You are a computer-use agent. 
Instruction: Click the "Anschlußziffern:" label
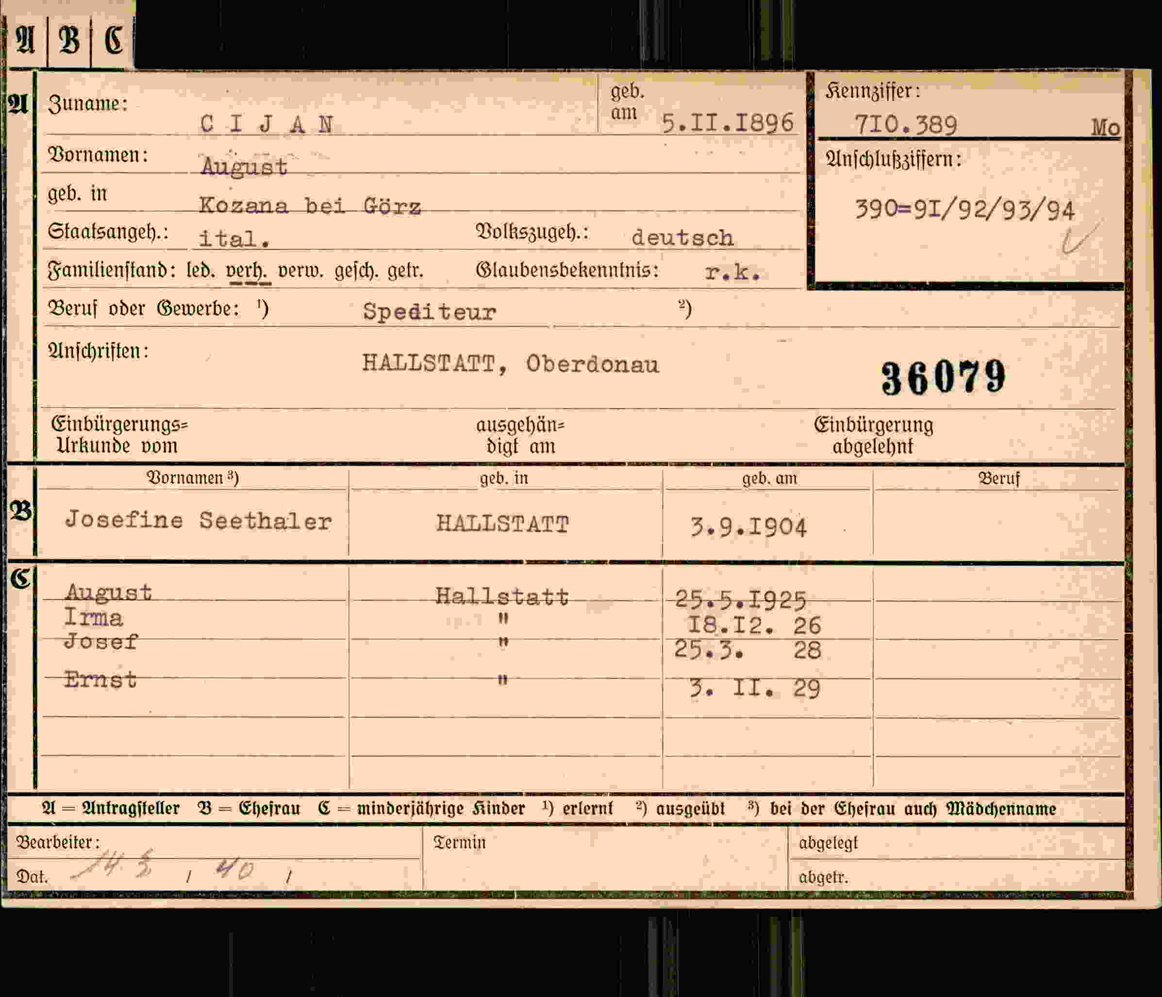894,160
